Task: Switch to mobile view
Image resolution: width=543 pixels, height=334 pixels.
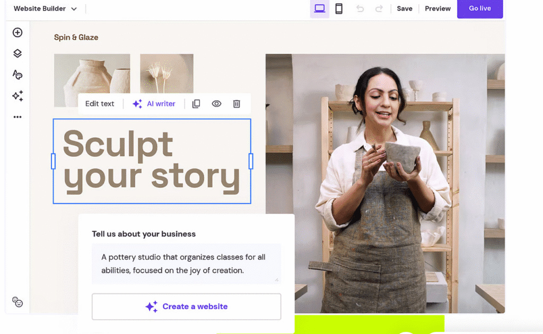Action: coord(339,8)
